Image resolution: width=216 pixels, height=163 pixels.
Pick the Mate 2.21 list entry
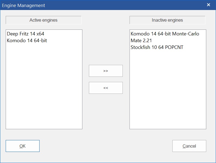tap(141, 41)
